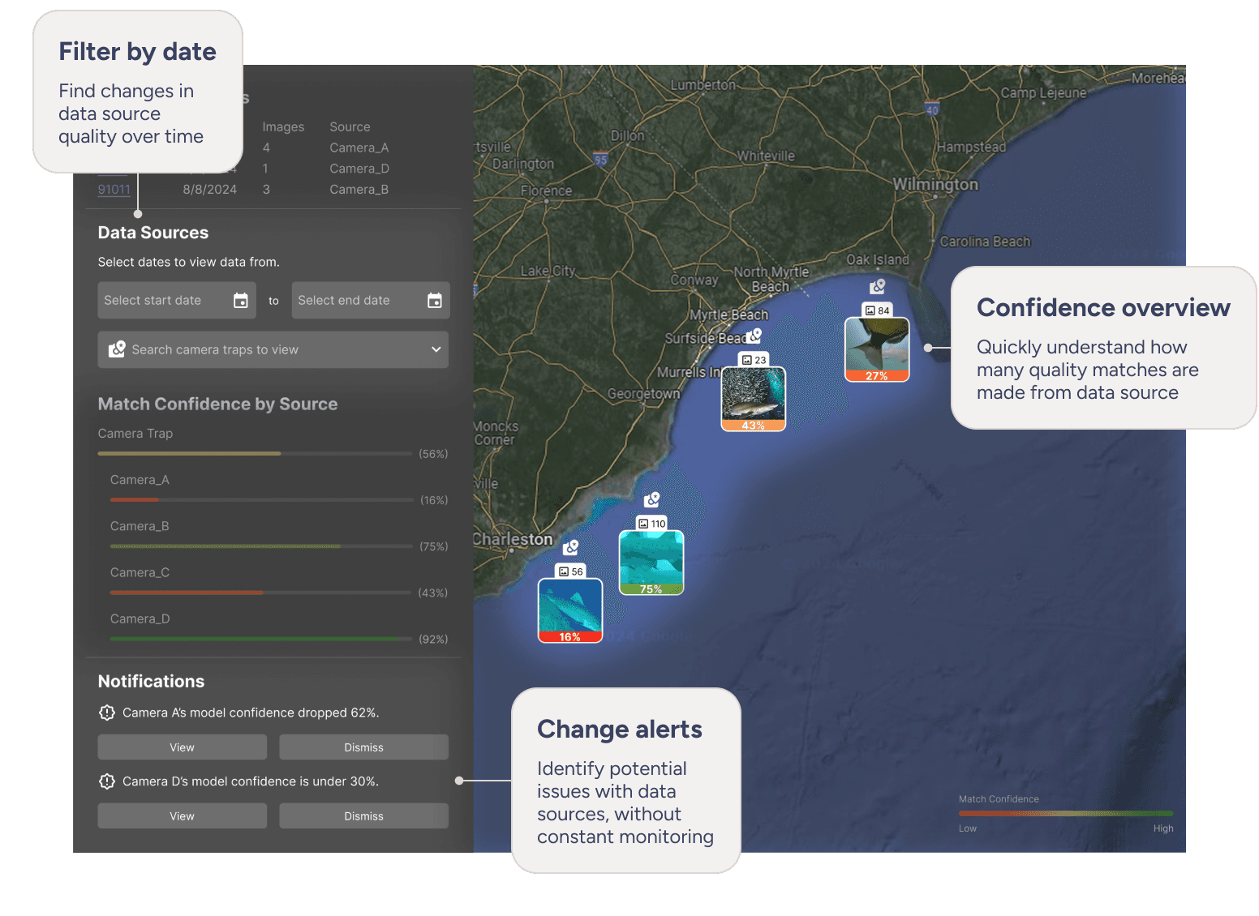The width and height of the screenshot is (1259, 916).
Task: Click the Source column header
Action: click(350, 127)
